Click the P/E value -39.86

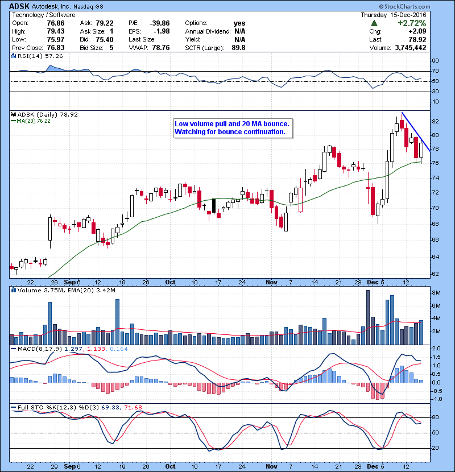pyautogui.click(x=160, y=23)
